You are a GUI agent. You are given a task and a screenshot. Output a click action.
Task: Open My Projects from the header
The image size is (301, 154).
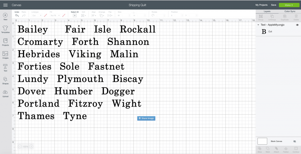click(x=261, y=5)
